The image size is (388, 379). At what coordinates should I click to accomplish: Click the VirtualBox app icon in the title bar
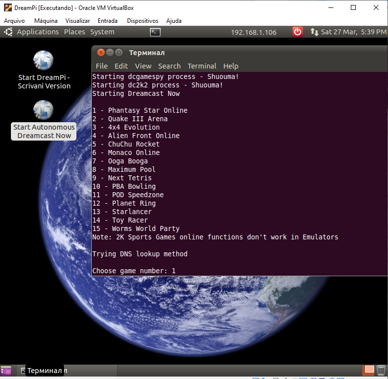tap(8, 7)
